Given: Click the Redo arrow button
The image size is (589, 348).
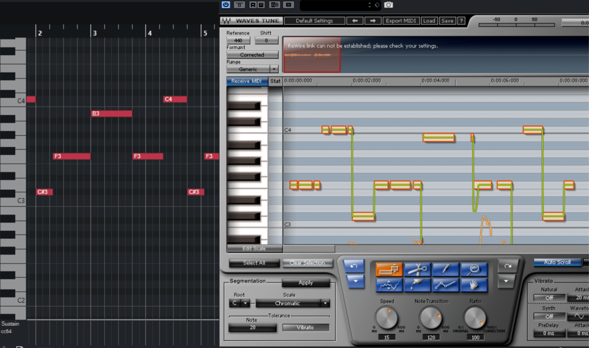Looking at the screenshot, I should click(508, 266).
